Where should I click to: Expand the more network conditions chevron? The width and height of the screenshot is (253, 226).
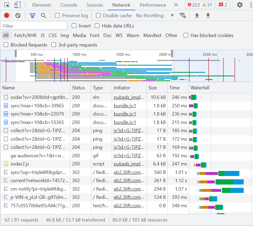tap(172, 15)
